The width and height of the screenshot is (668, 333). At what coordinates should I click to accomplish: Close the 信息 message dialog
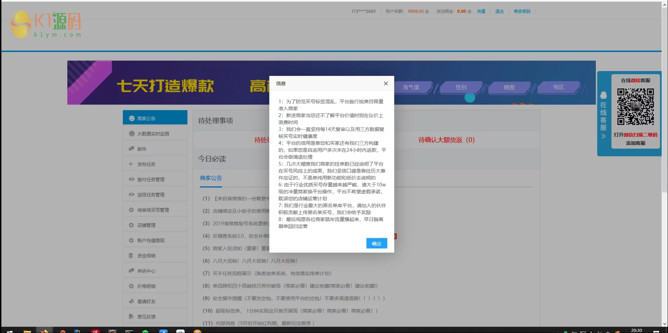tap(385, 84)
